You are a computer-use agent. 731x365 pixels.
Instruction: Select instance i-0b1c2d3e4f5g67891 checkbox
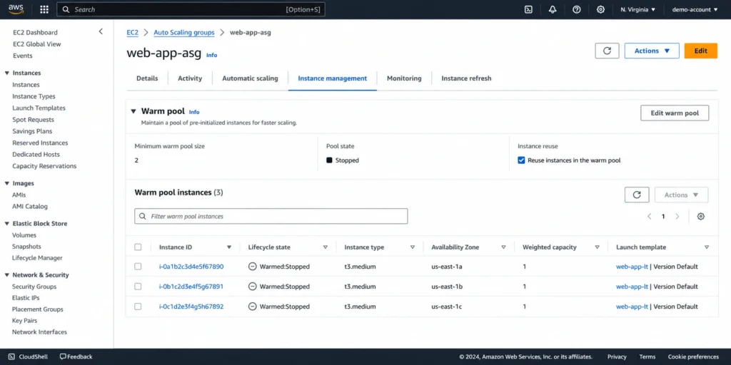pyautogui.click(x=138, y=287)
